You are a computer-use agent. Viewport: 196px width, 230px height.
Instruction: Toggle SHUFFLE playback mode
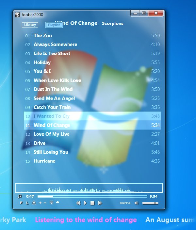(x=125, y=203)
